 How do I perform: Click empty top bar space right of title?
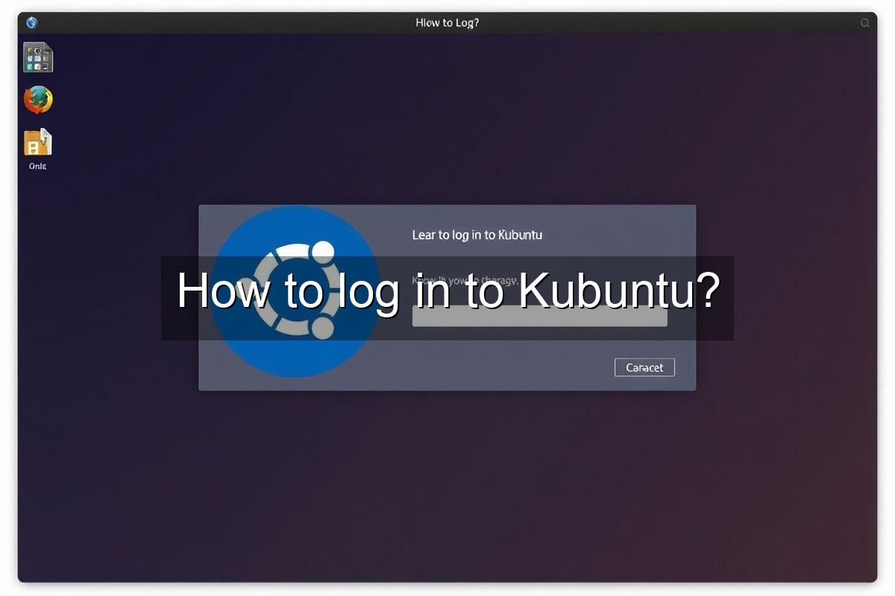click(x=671, y=23)
